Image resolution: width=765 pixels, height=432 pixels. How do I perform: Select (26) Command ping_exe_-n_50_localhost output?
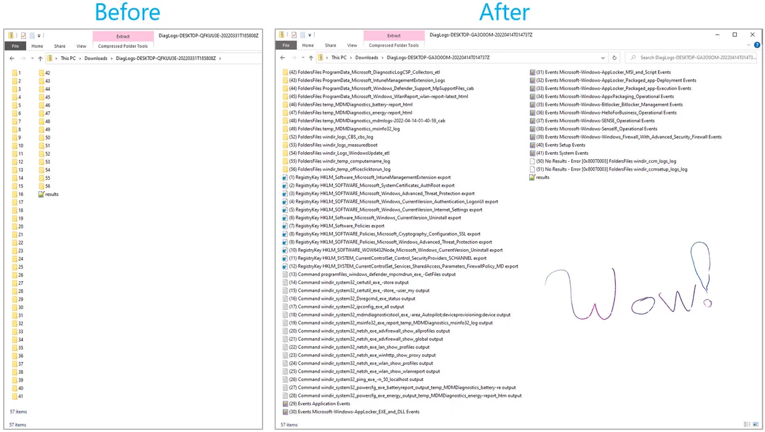[x=353, y=380]
